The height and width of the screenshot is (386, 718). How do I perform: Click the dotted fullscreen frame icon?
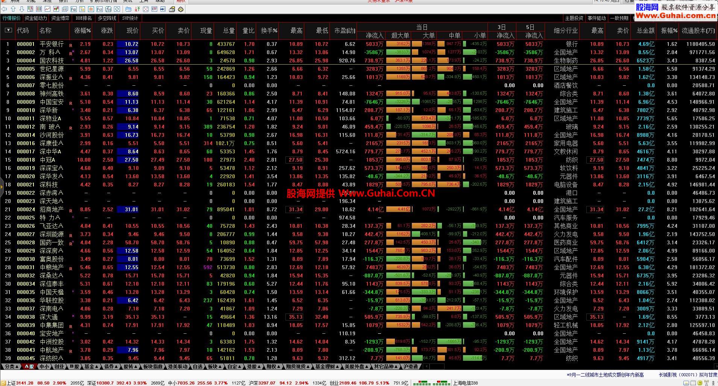coord(146,9)
